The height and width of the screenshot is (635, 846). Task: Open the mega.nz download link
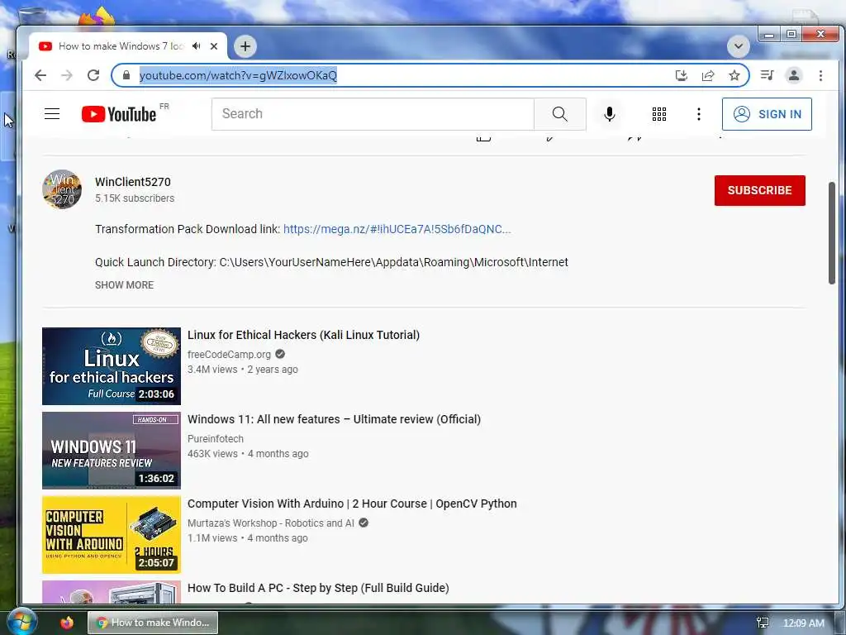(x=397, y=229)
